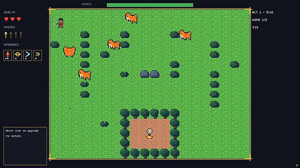
Task: Click the last dimmed spear under Spears
Action: click(x=21, y=35)
